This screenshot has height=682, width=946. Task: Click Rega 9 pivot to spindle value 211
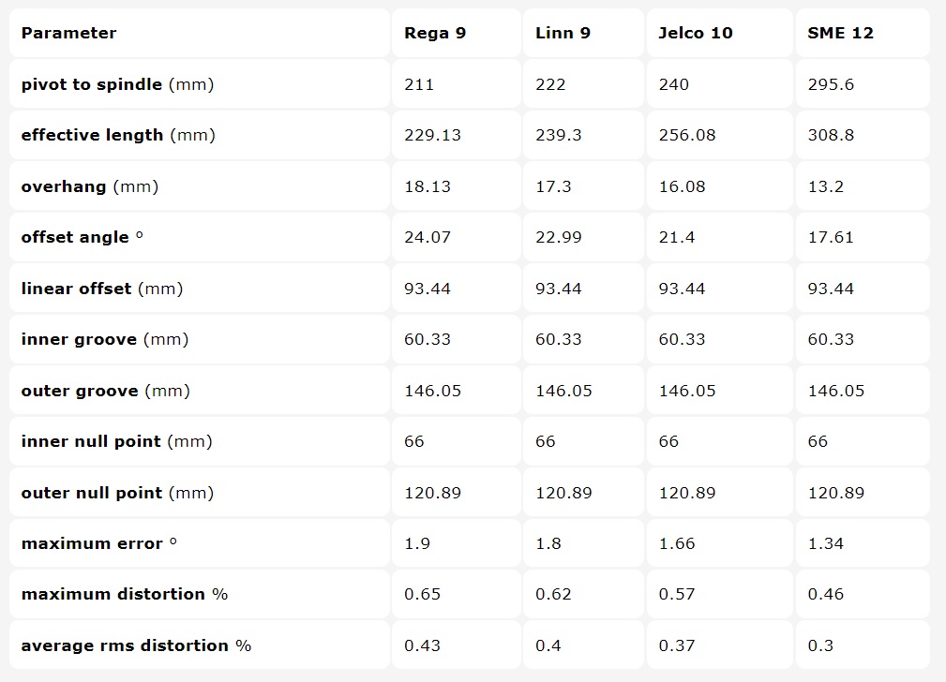pos(419,84)
